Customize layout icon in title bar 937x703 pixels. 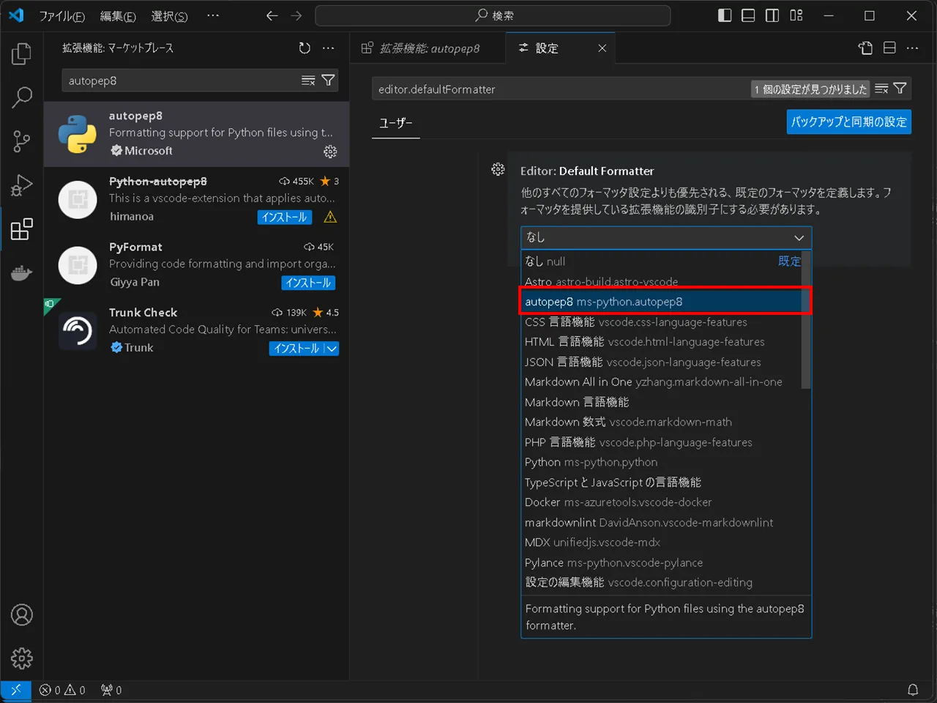click(796, 15)
